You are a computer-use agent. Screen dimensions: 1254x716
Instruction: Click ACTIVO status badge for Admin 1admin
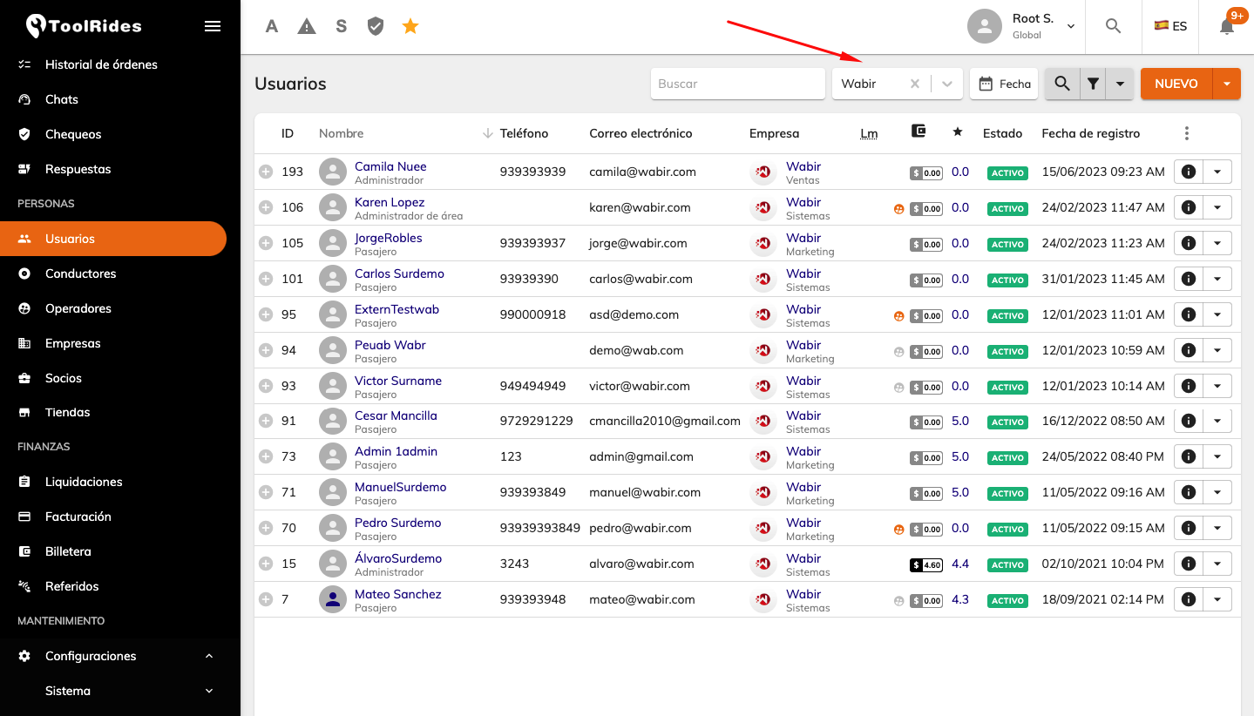coord(1007,458)
